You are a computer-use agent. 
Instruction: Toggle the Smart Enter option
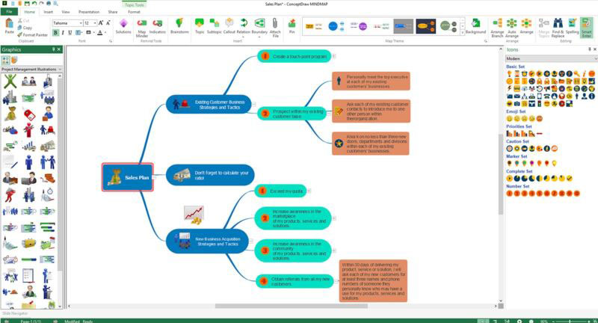tap(587, 28)
